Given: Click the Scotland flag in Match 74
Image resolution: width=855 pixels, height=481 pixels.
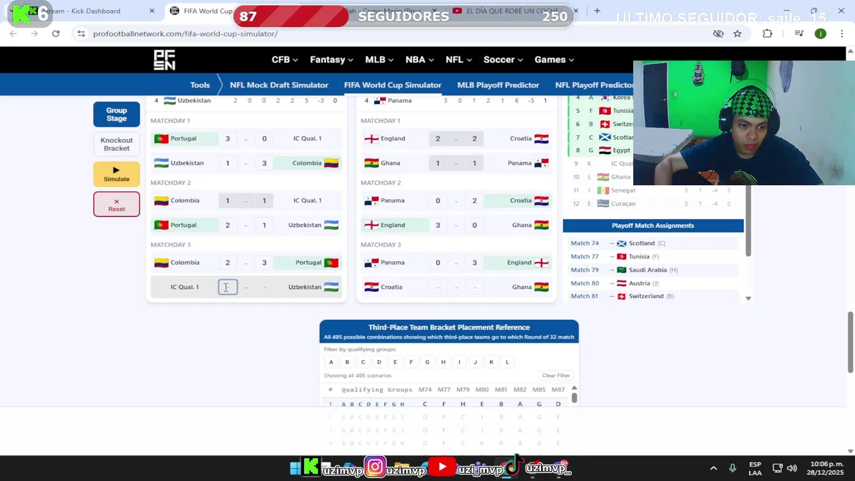Looking at the screenshot, I should [621, 243].
